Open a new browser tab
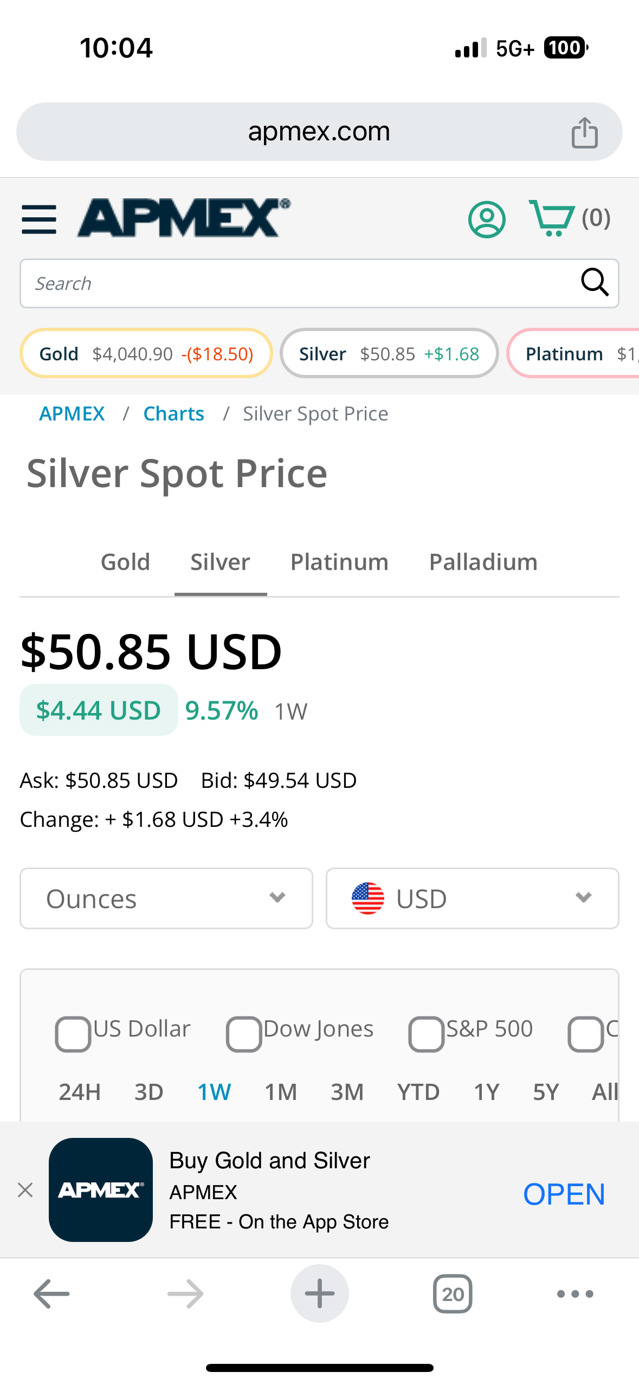Viewport: 639px width, 1385px height. (x=319, y=1293)
